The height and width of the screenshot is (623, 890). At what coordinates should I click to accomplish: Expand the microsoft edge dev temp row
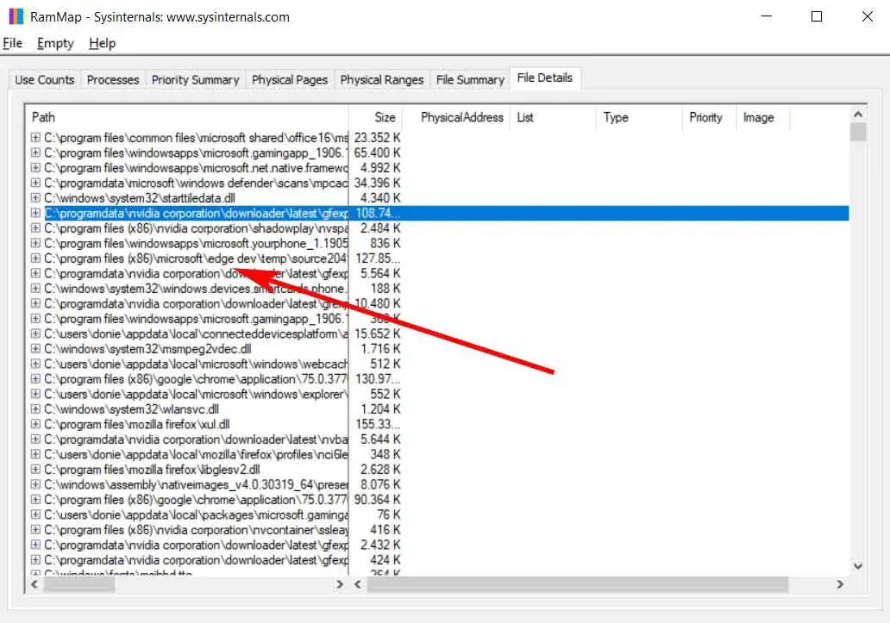coord(35,259)
